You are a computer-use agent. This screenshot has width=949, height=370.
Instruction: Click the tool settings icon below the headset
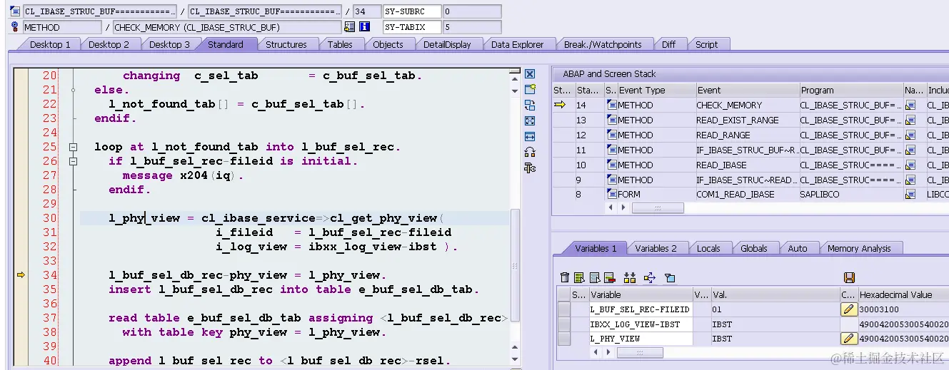click(x=530, y=168)
